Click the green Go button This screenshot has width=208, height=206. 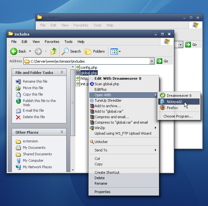162,61
